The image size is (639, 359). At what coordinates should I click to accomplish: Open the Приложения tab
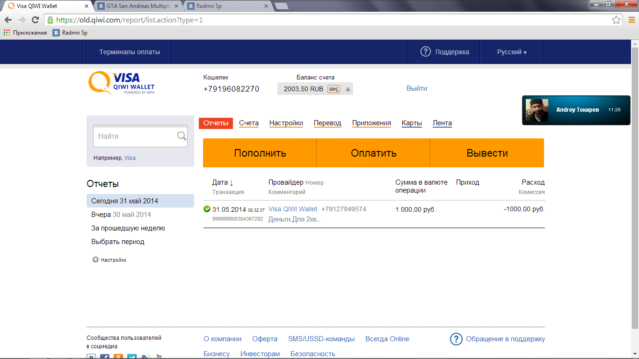(371, 123)
